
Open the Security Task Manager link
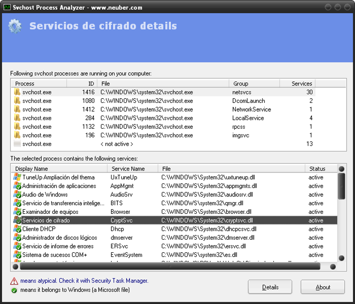[120, 281]
